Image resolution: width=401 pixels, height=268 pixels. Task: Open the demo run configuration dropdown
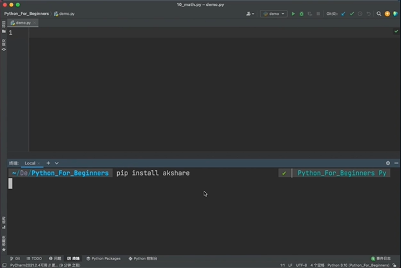click(x=274, y=14)
